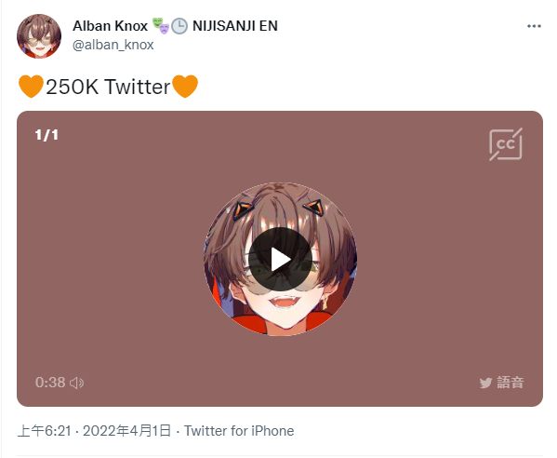
Task: Click the circular avatar in audio player
Action: click(x=280, y=259)
